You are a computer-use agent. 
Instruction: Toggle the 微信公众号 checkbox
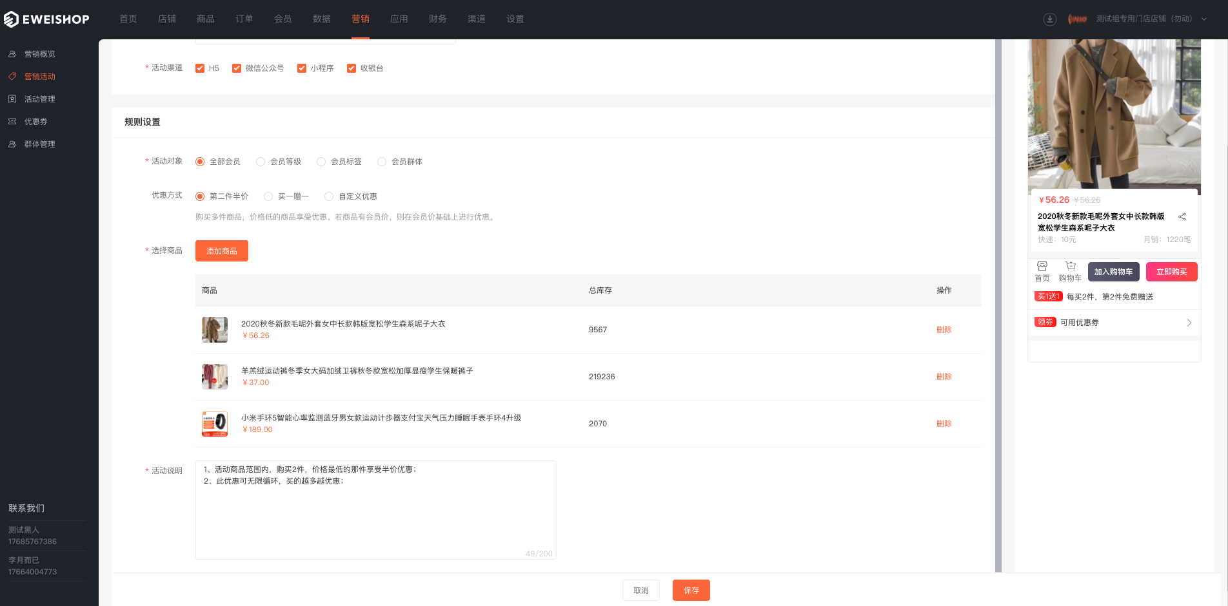(x=237, y=68)
